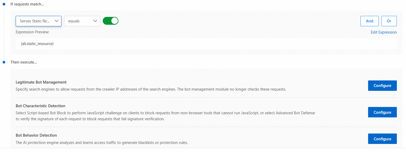406x152 pixels.
Task: Configure Bot Behavior Detection
Action: point(382,139)
